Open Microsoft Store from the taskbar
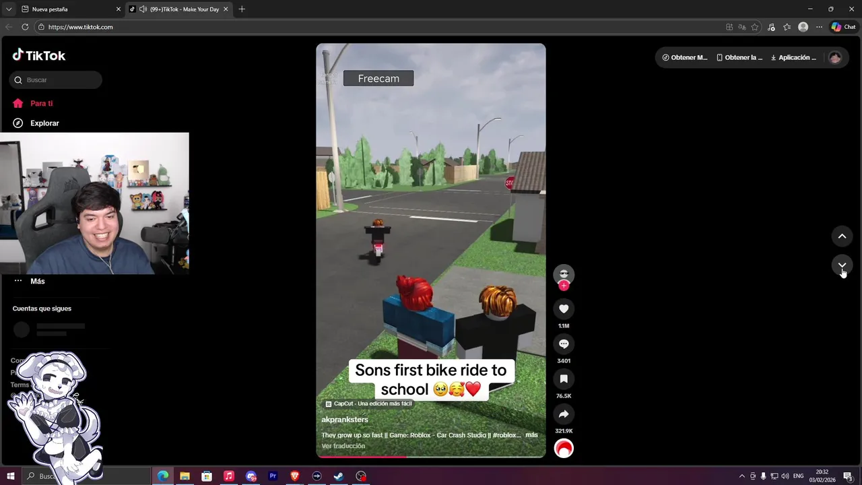The width and height of the screenshot is (862, 485). click(207, 476)
